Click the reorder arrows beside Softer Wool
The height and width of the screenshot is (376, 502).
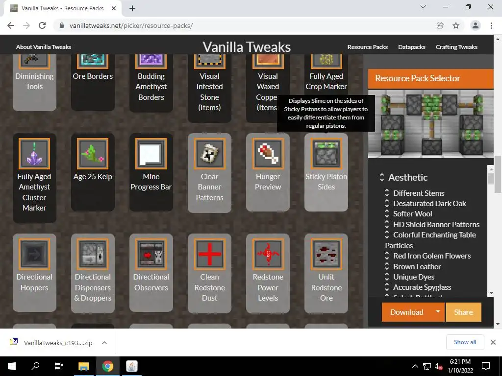point(387,213)
